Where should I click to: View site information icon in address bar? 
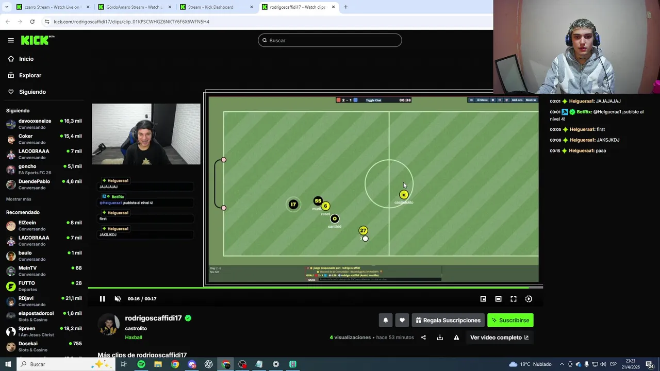(x=47, y=22)
